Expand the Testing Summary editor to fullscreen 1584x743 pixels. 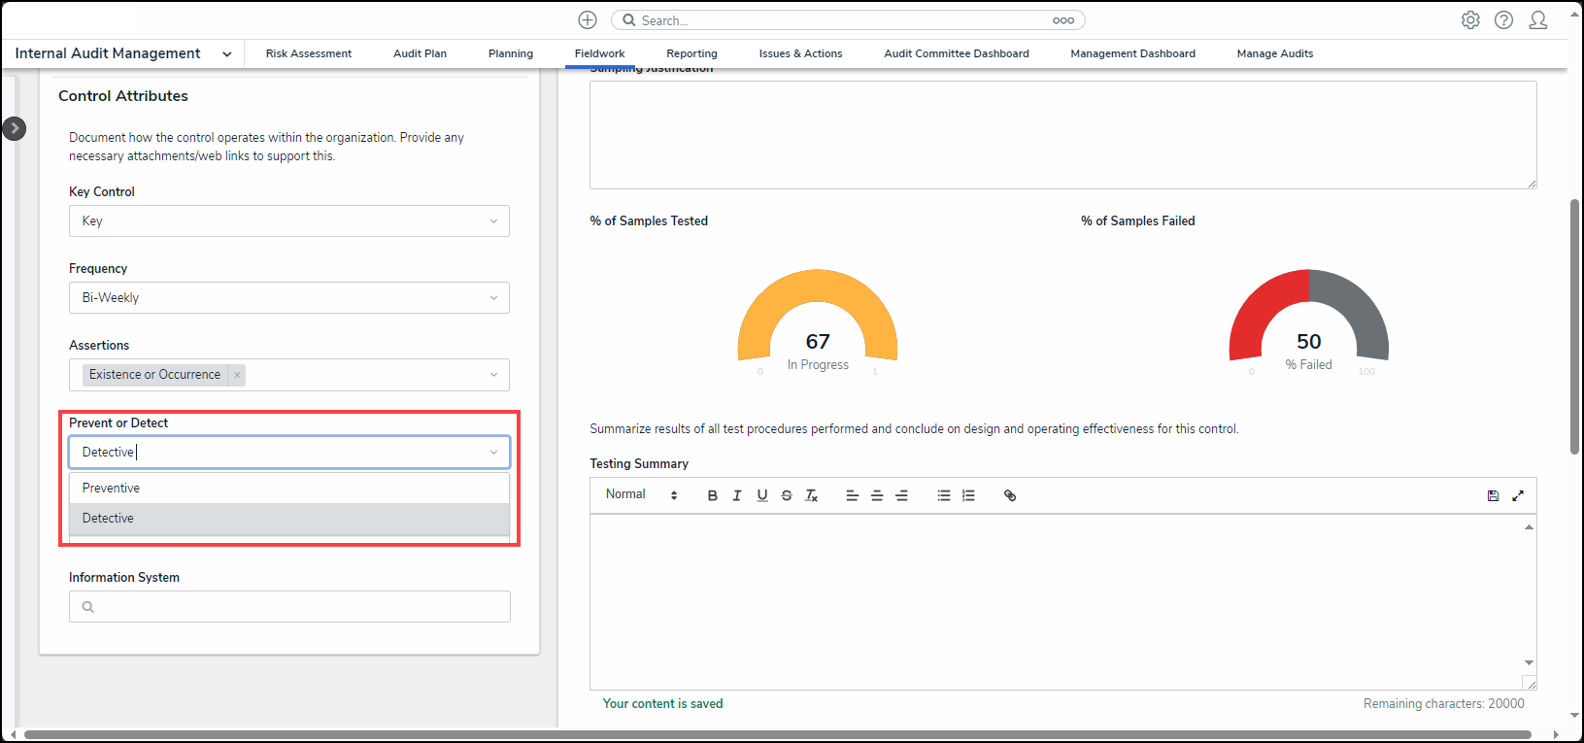click(1518, 495)
